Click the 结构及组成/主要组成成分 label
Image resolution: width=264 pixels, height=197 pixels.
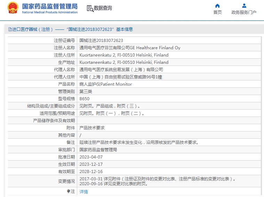pyautogui.click(x=51, y=106)
